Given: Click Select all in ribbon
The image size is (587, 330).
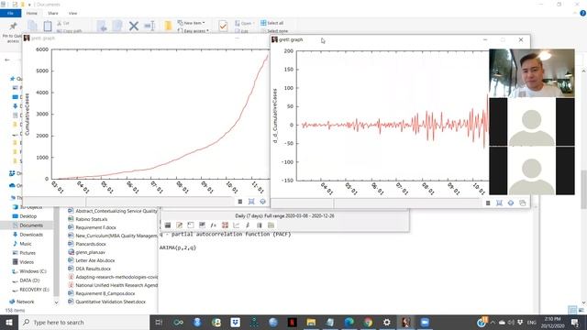Looking at the screenshot, I should (271, 23).
